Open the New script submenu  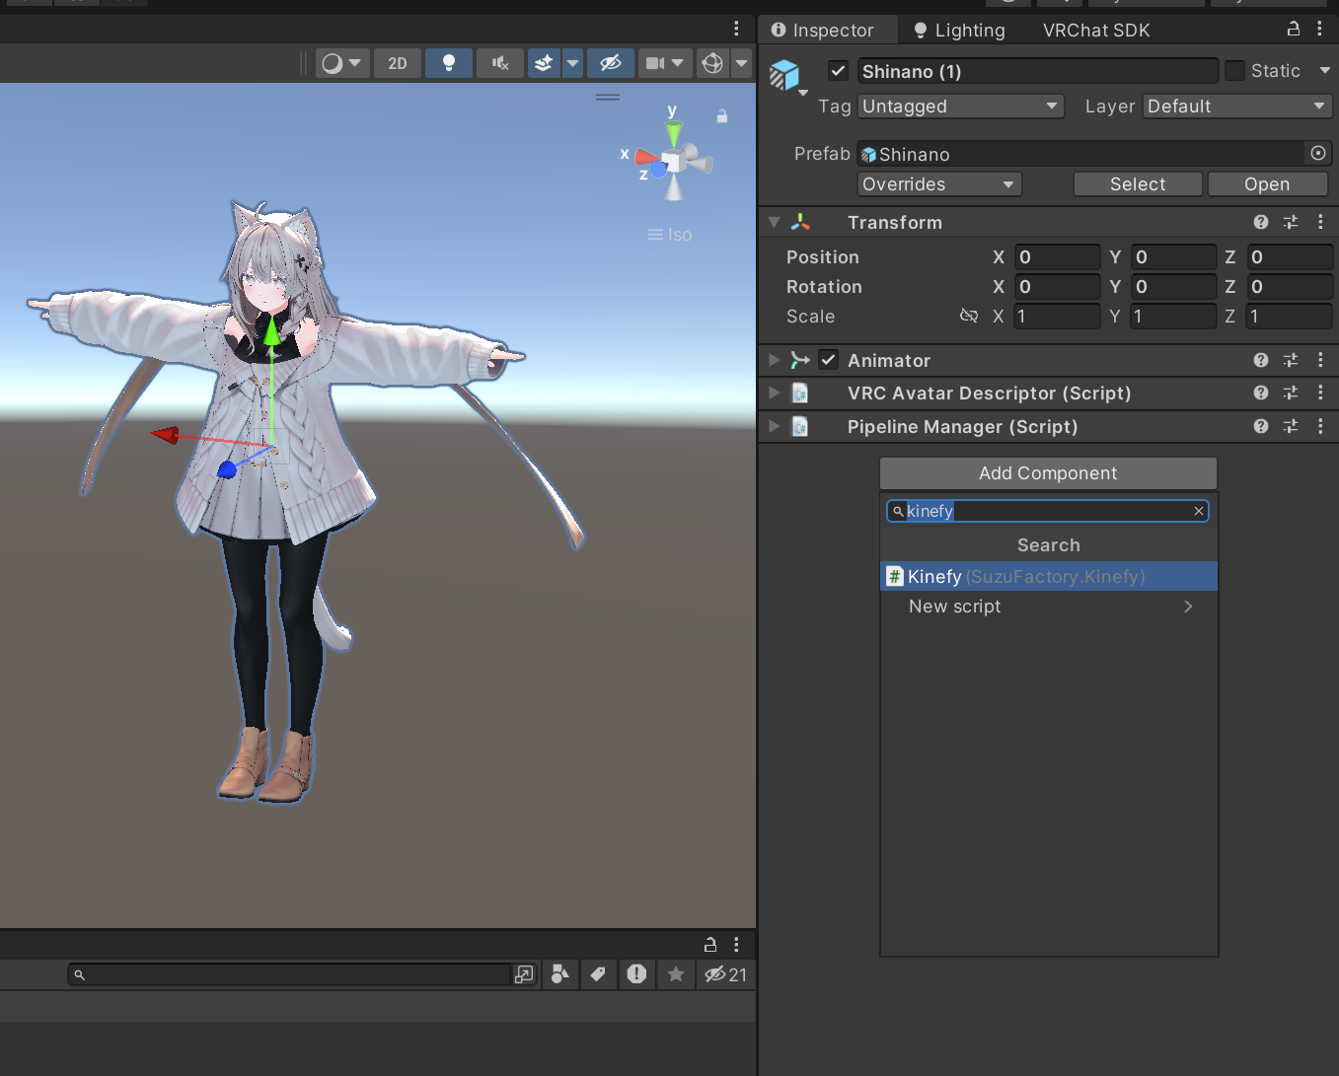(x=1048, y=607)
